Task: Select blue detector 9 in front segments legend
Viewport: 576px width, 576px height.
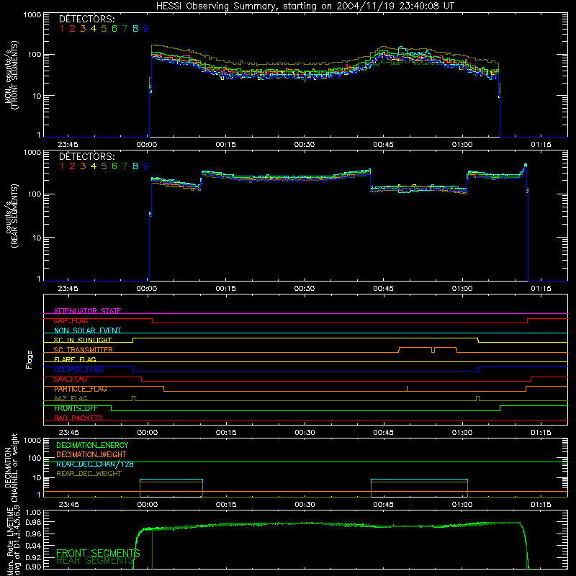Action: coord(146,29)
